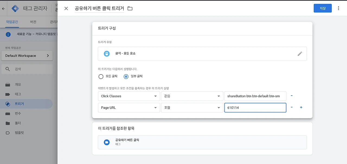
Task: Select the '일부 클릭' radio button
Action: click(126, 77)
